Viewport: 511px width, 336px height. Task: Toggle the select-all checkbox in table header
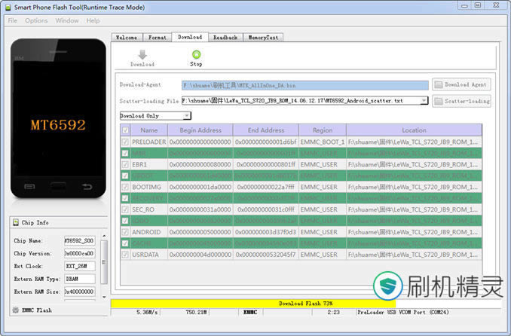click(125, 130)
